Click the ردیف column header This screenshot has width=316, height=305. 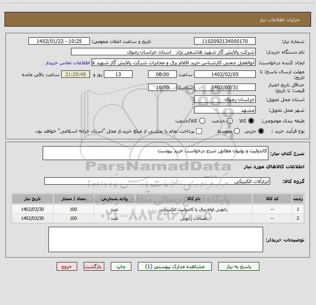[298, 199]
